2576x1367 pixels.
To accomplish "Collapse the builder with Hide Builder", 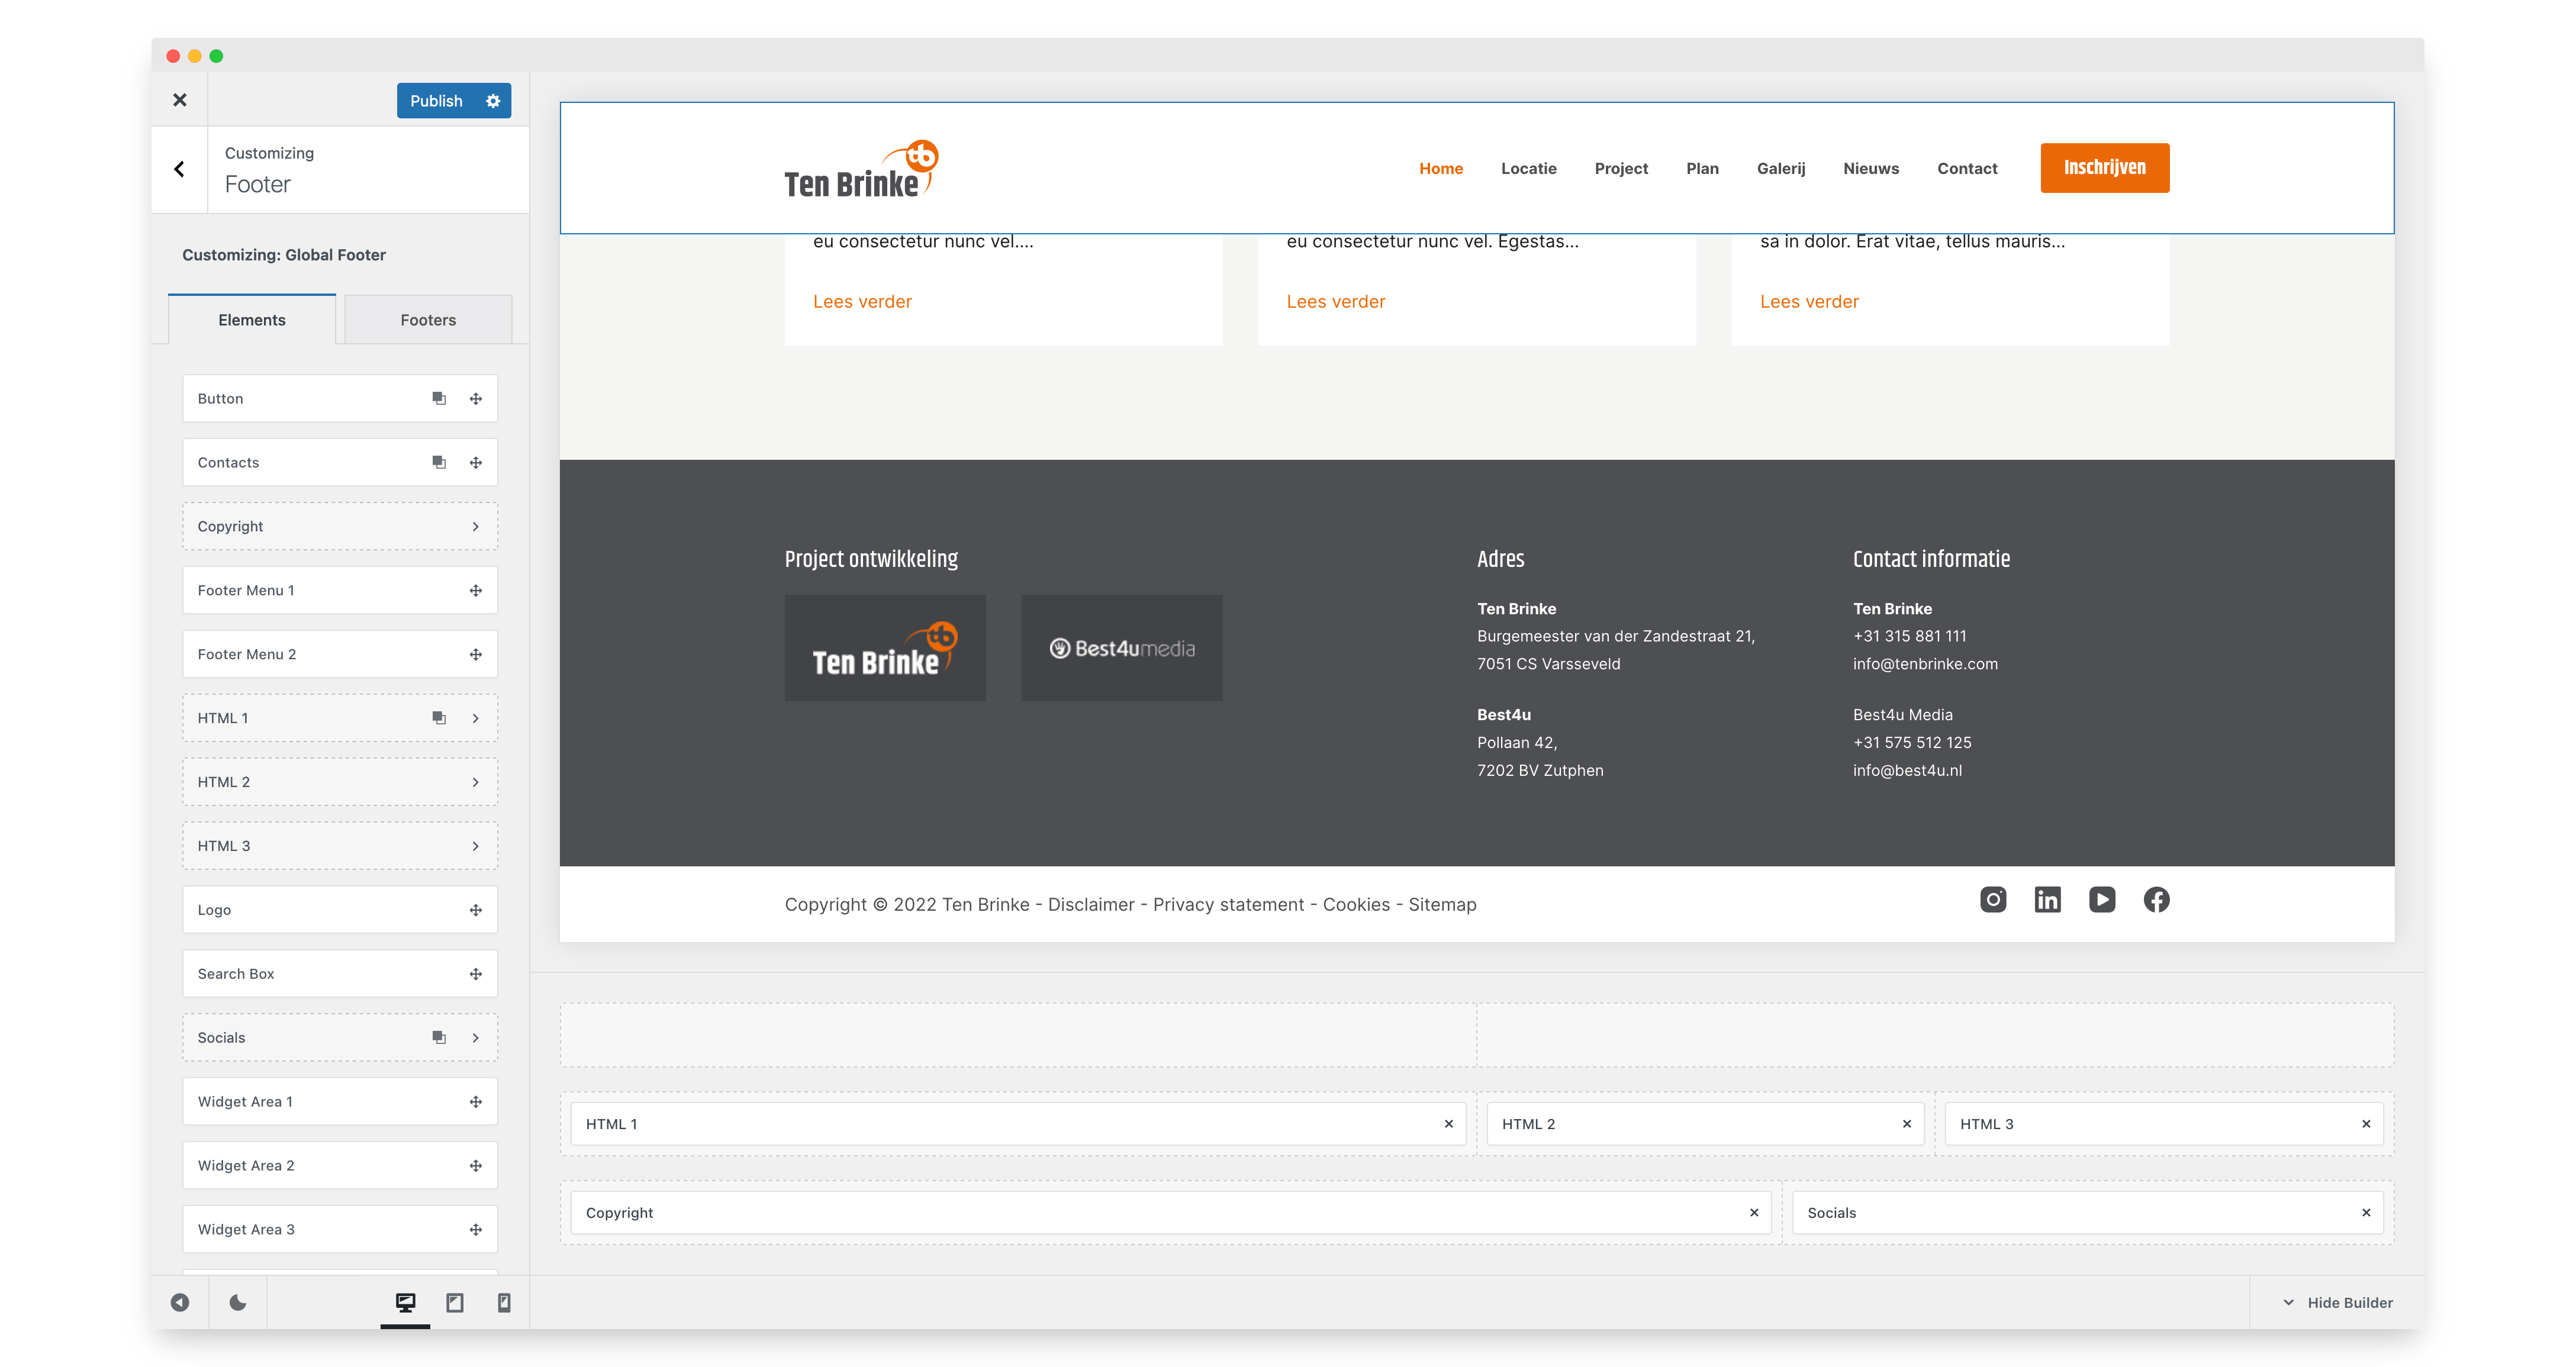I will 2338,1302.
